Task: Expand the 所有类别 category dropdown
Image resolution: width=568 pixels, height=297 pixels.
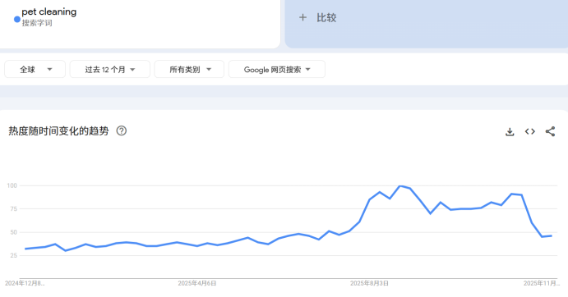Action: 189,69
